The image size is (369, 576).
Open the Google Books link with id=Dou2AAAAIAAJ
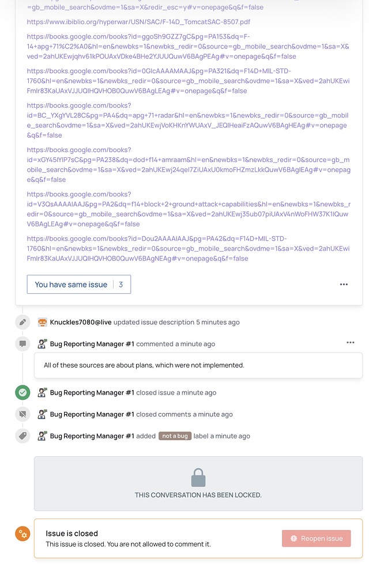(x=188, y=248)
